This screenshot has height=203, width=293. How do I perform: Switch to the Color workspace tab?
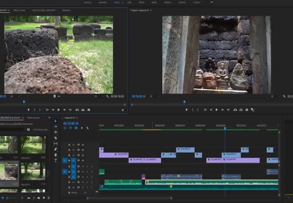(x=129, y=2)
